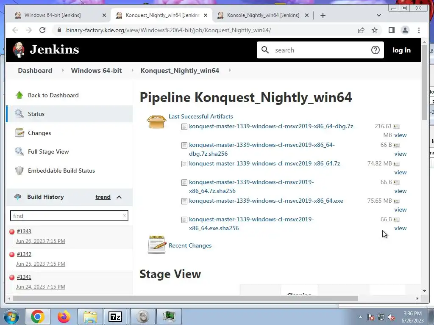Image resolution: width=434 pixels, height=325 pixels.
Task: Open the tab search dropdown arrow
Action: (x=379, y=15)
